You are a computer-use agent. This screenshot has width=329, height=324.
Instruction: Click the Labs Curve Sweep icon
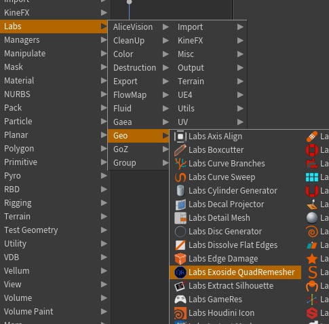[180, 177]
